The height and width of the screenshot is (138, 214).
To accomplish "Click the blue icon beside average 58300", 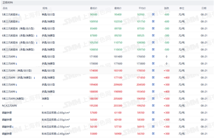I will click(153, 119).
